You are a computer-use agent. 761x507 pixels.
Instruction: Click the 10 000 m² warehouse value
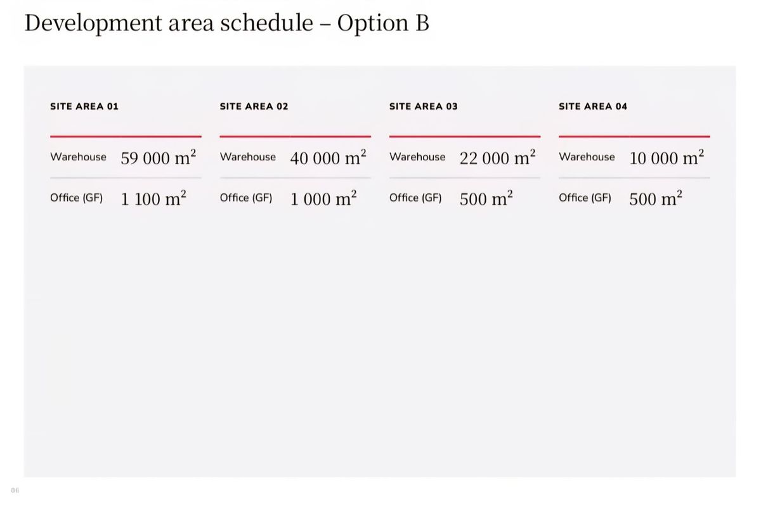click(667, 158)
